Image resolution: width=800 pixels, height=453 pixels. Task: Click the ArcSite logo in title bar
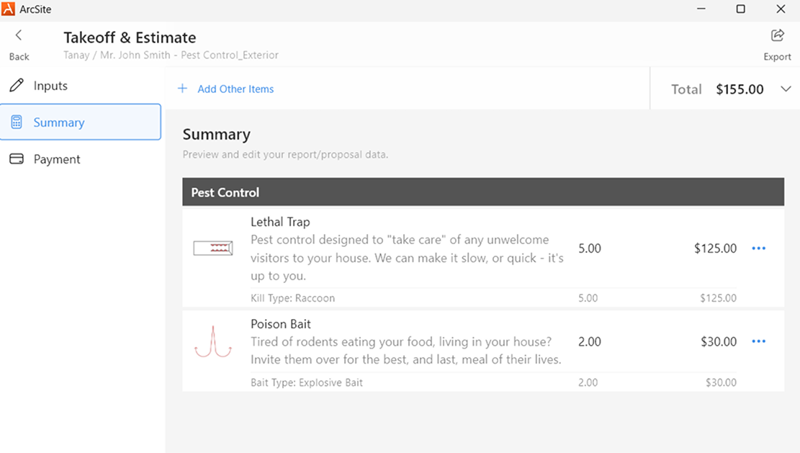[x=8, y=9]
